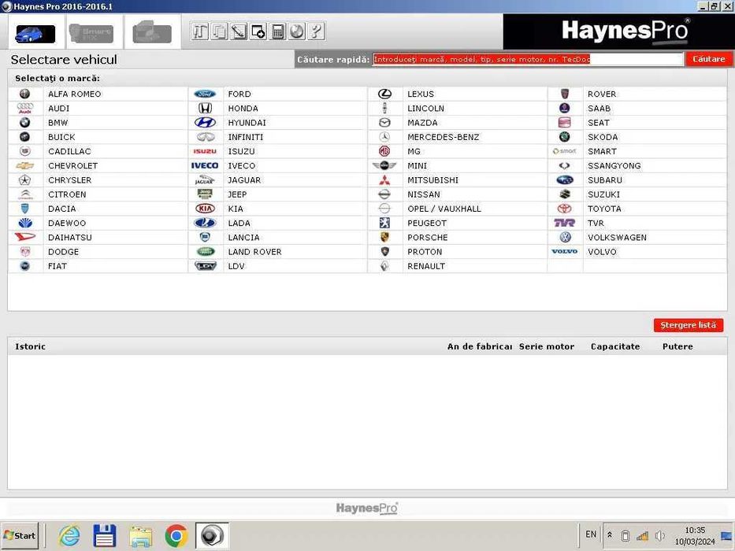Screen dimensions: 735x551
Task: Choose the SKODA brand name
Action: tap(603, 137)
